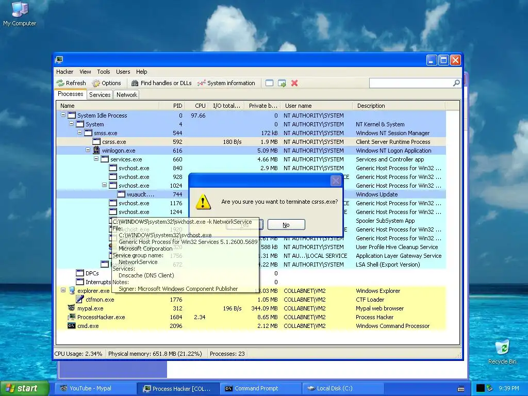
Task: Open the Tools menu
Action: [103, 72]
